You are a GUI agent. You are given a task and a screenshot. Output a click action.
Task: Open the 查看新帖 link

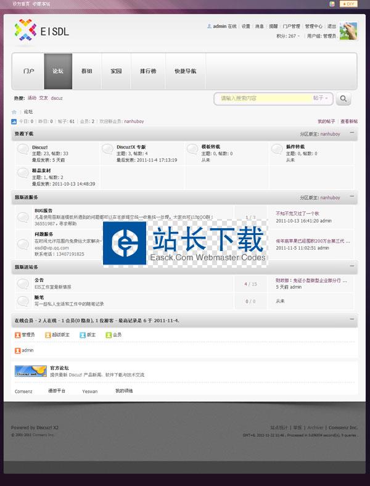tap(349, 121)
